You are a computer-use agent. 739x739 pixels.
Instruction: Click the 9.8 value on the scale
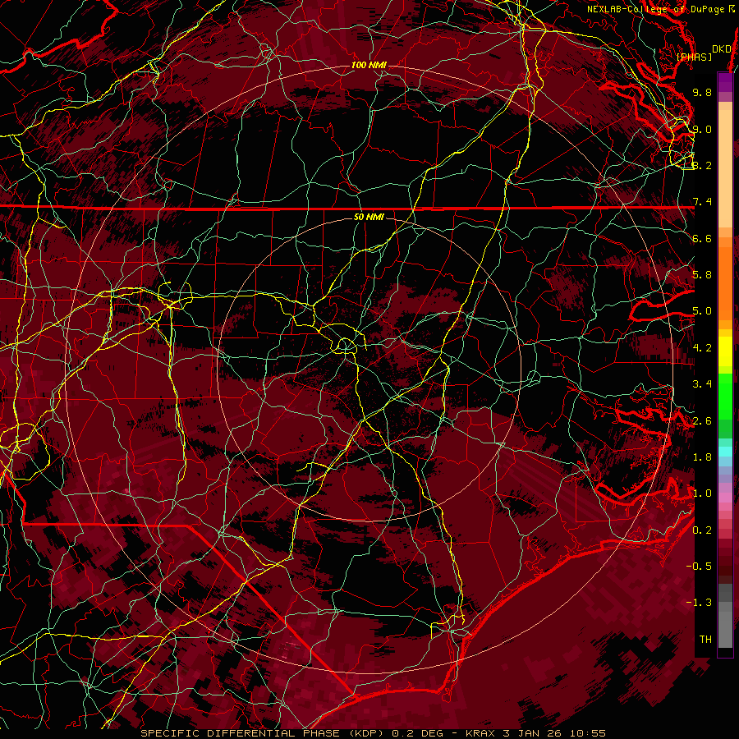coord(702,92)
